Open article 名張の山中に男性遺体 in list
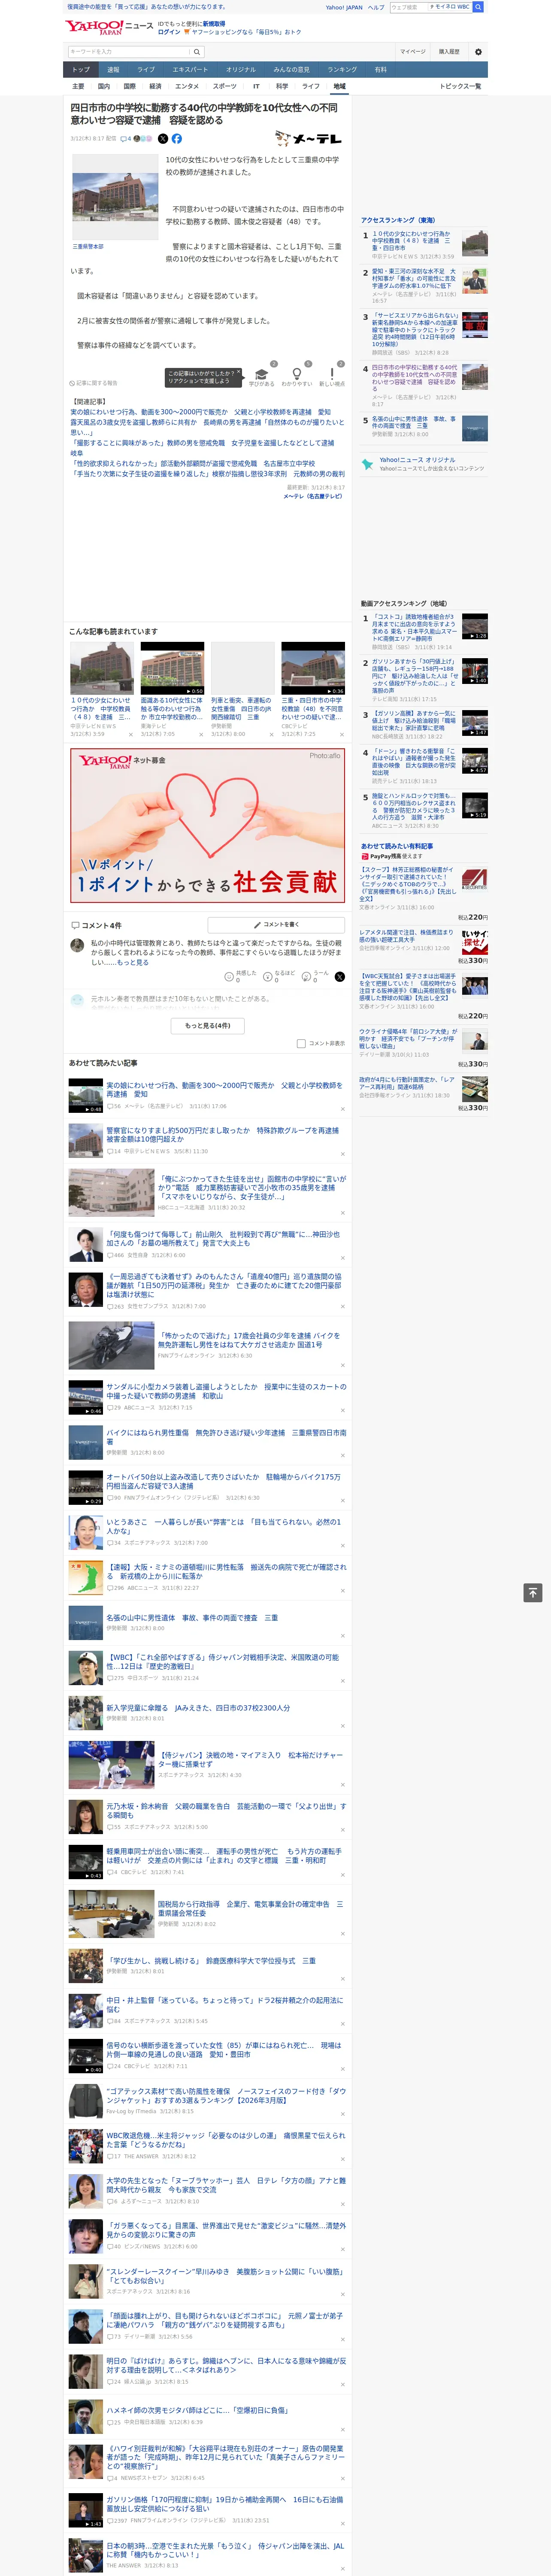 [x=192, y=1618]
